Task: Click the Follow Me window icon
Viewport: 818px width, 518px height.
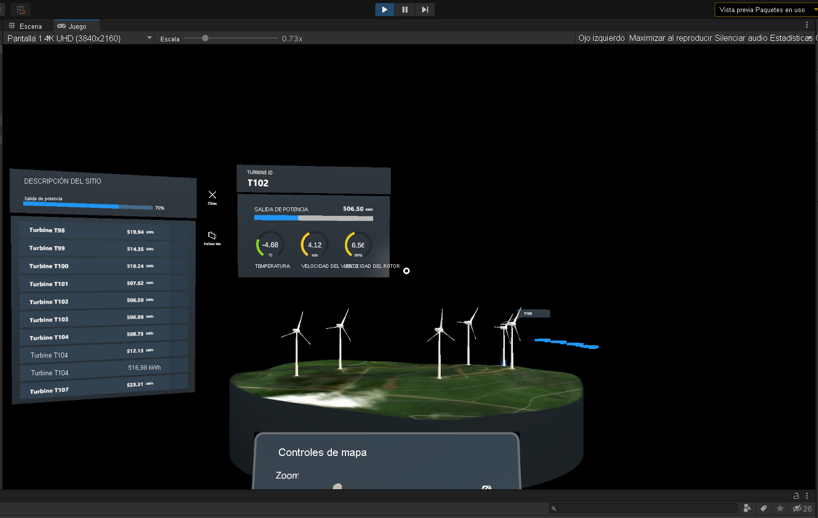Action: click(x=212, y=236)
